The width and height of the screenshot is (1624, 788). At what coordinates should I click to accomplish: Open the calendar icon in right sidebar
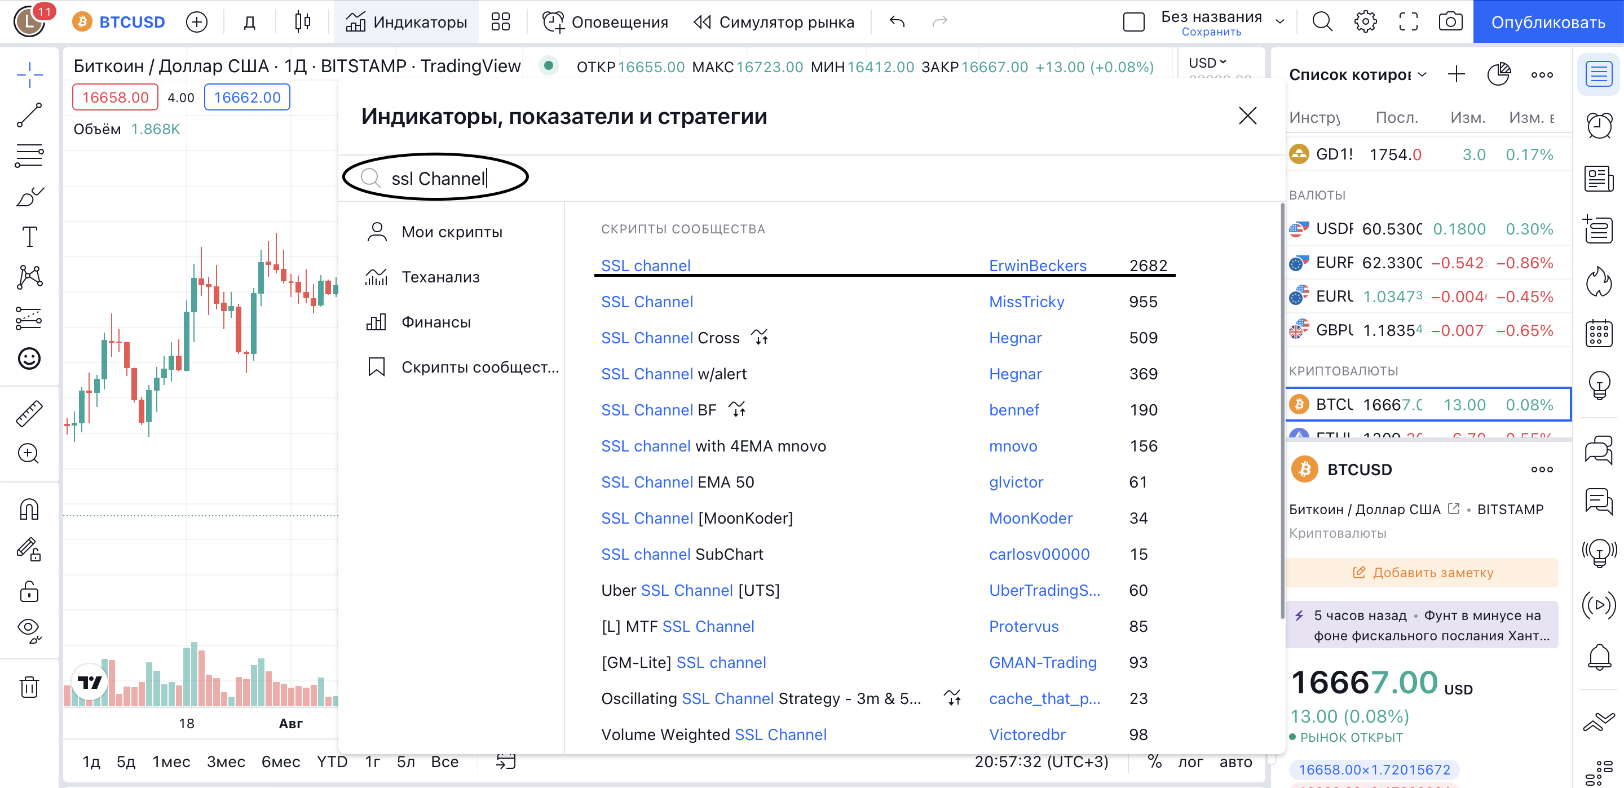click(x=1599, y=333)
